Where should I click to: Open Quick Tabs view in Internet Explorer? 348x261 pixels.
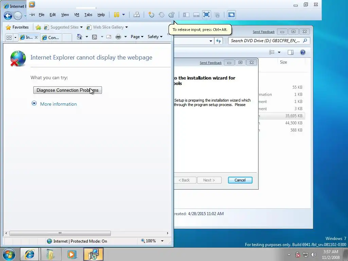[x=9, y=37]
